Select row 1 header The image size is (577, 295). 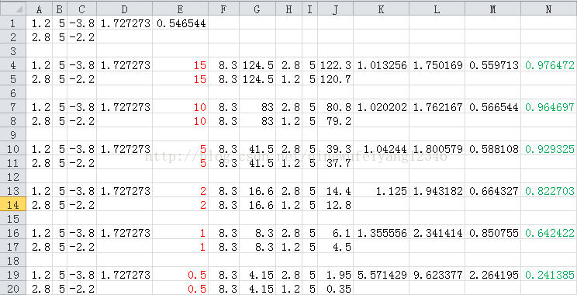[13, 23]
